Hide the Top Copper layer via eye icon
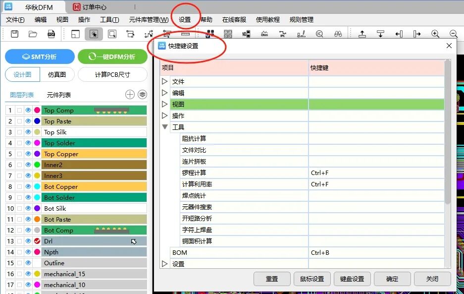The height and width of the screenshot is (294, 464). [x=28, y=154]
